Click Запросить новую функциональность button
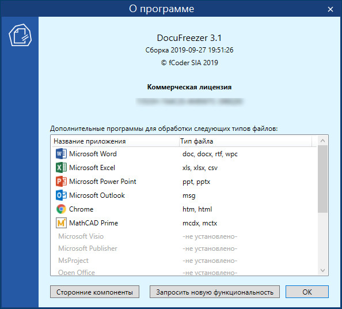This screenshot has height=309, width=342. tap(215, 292)
